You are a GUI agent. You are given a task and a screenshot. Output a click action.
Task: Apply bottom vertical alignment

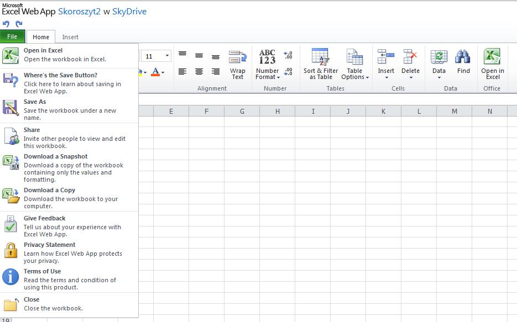216,57
